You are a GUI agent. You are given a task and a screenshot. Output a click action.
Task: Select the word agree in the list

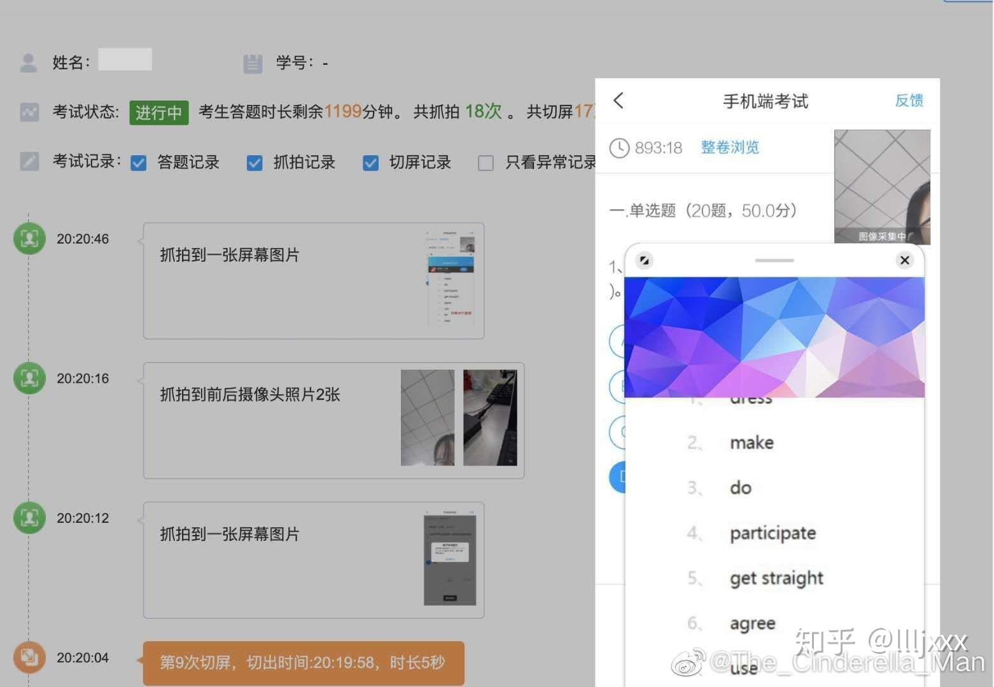point(753,624)
